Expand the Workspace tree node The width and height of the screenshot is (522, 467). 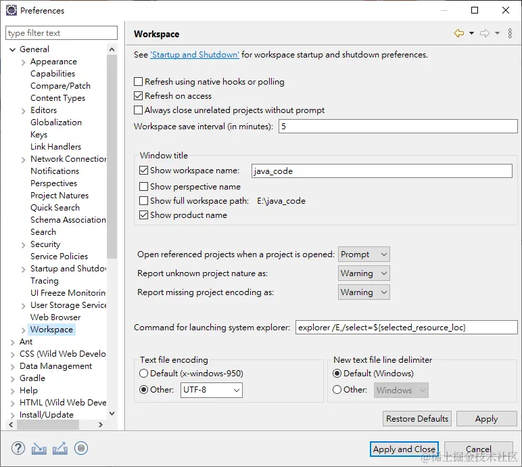coord(23,330)
